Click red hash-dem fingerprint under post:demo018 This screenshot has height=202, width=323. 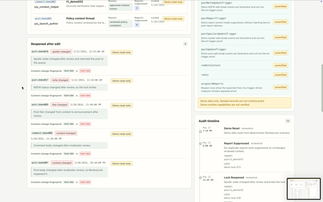85,71
